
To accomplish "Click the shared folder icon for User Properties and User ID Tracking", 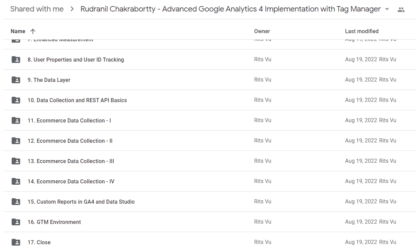I will click(16, 60).
